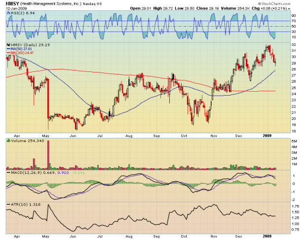Click the 0.75 label on the ATR axis
This screenshot has width=305, height=239.
pyautogui.click(x=296, y=230)
